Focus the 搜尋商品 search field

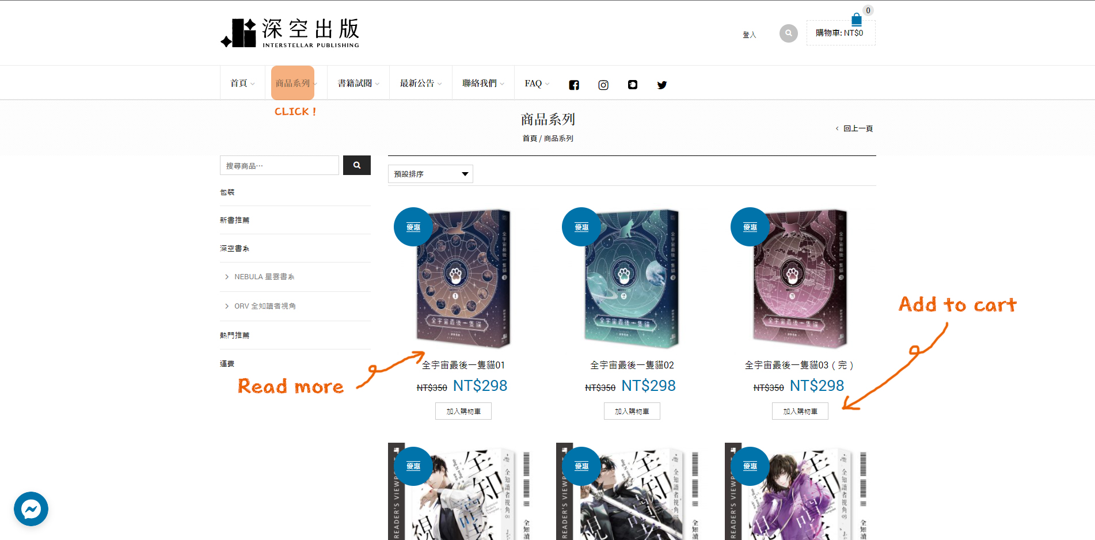pyautogui.click(x=279, y=165)
